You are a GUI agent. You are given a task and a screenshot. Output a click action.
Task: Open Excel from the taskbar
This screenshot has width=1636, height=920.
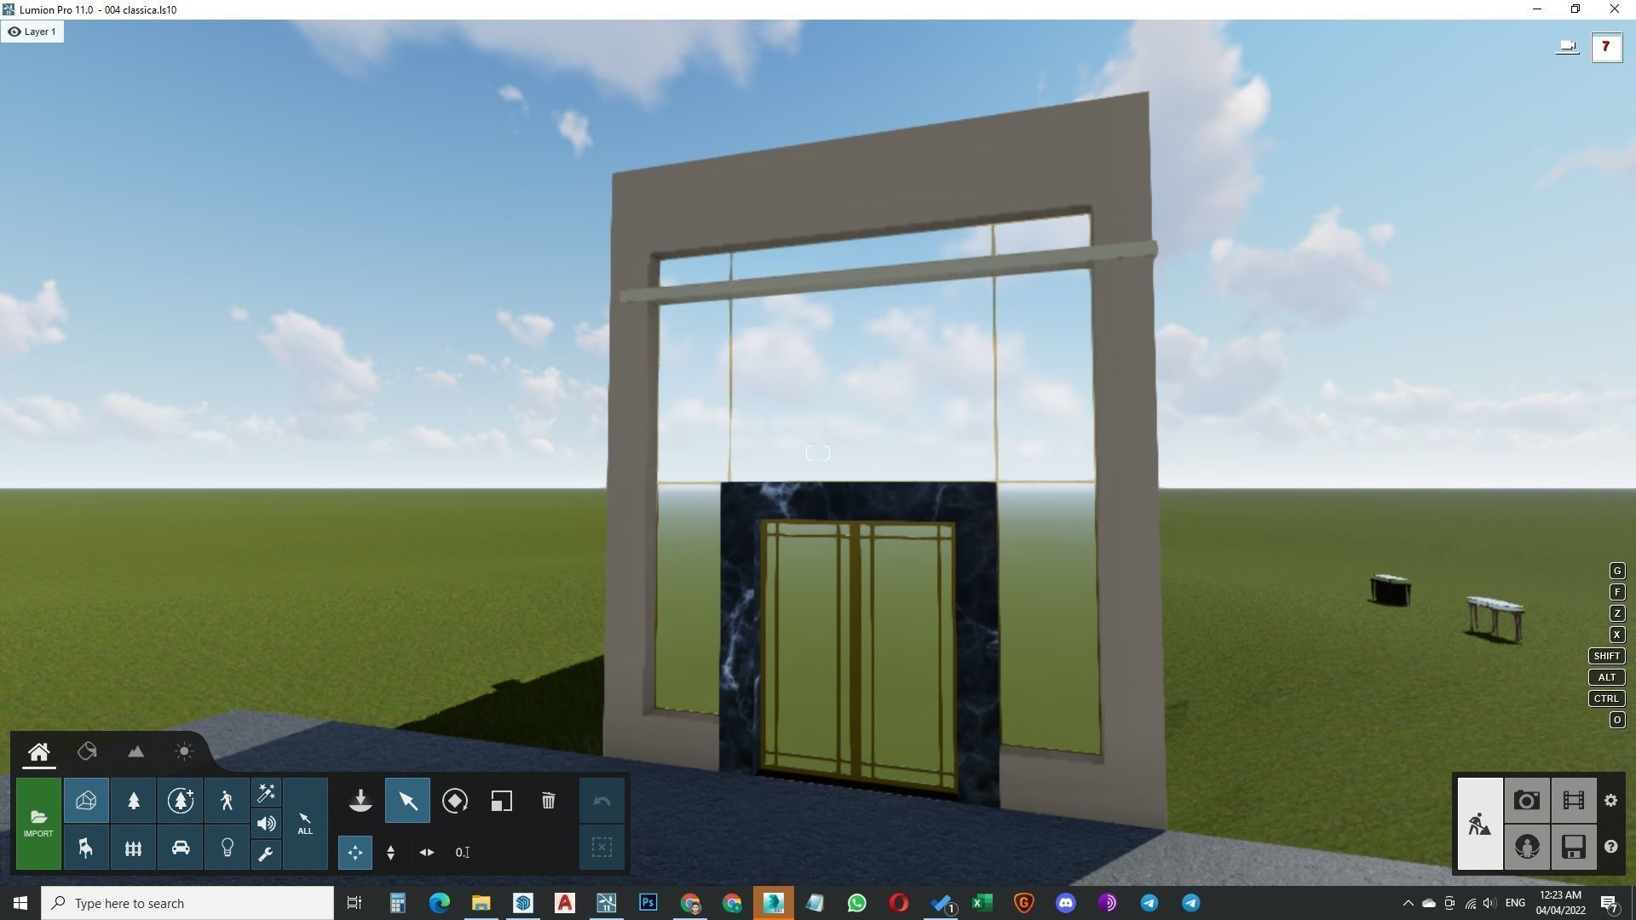tap(982, 903)
